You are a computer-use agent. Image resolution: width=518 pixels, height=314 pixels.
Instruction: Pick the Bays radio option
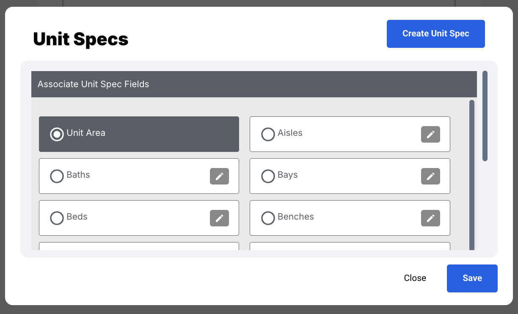(x=268, y=176)
